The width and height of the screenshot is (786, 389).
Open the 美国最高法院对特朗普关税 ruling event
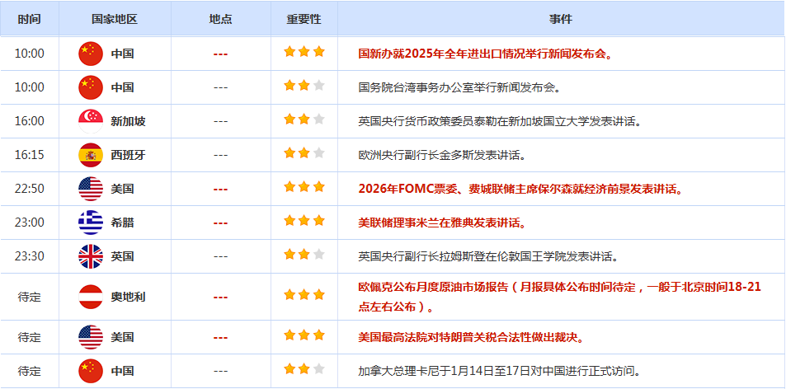473,337
